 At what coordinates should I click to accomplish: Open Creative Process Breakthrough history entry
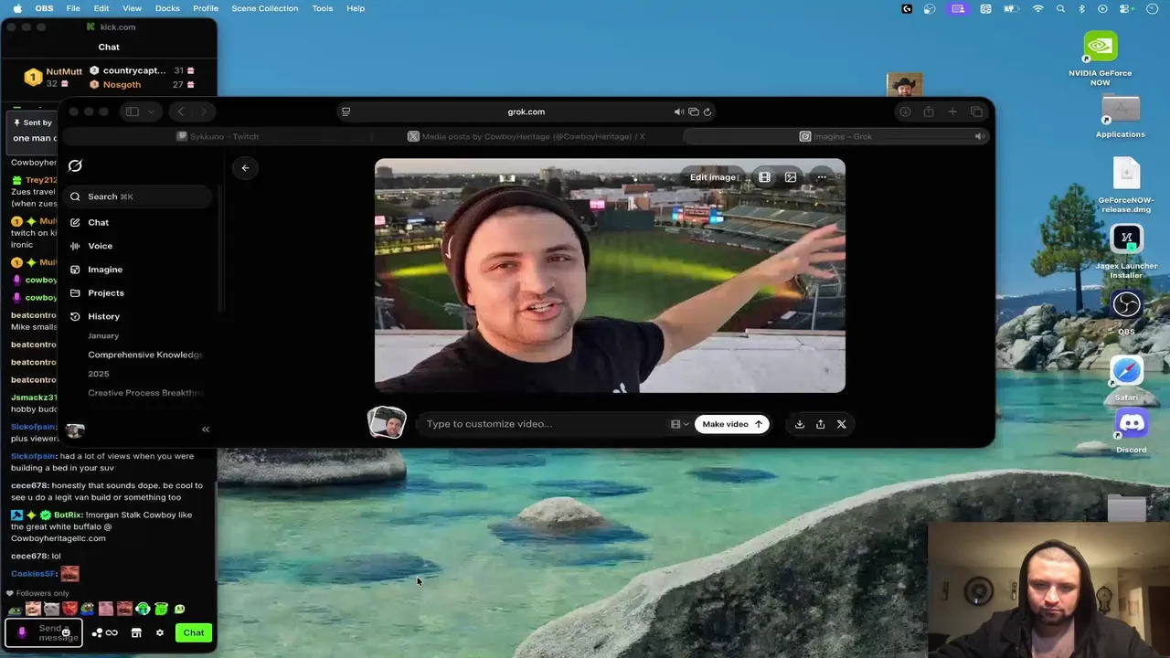pos(145,393)
